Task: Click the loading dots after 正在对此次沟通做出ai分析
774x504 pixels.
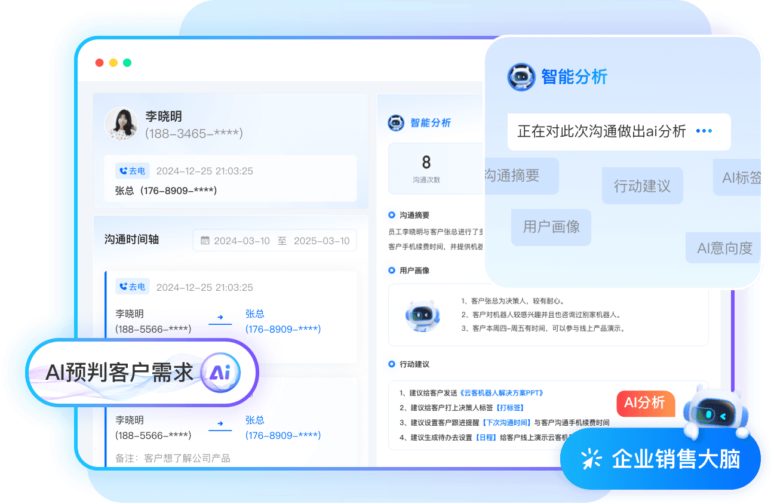Action: 704,131
